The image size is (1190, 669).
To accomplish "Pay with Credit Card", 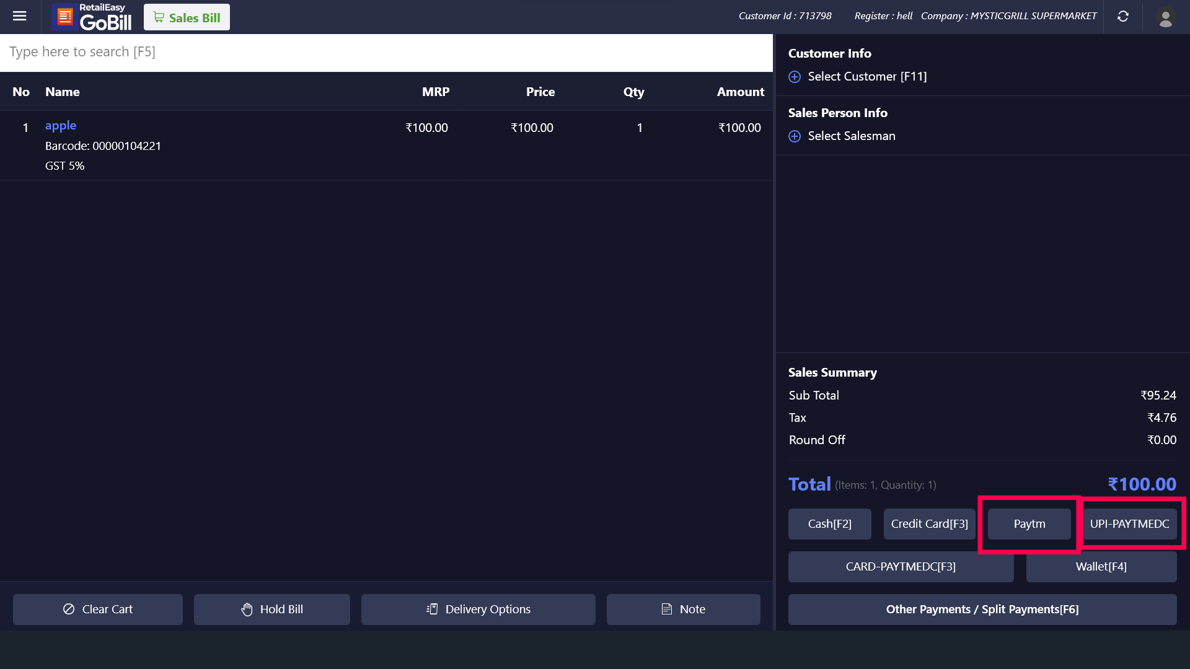I will [x=929, y=524].
